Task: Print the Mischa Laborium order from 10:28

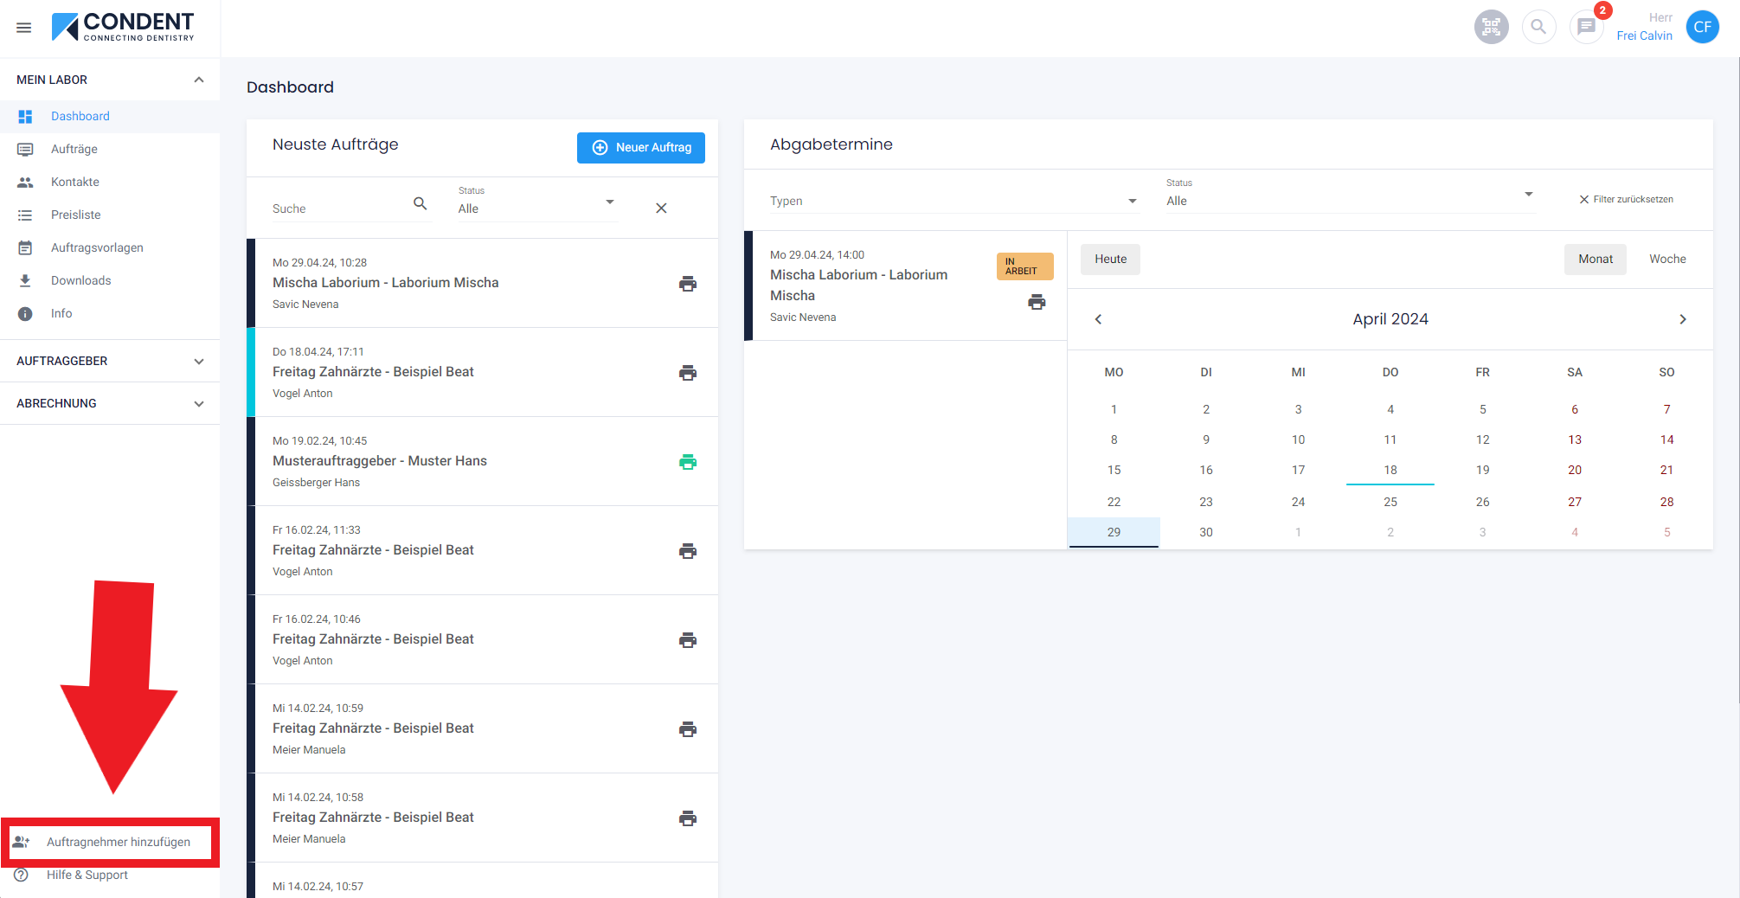Action: (688, 284)
